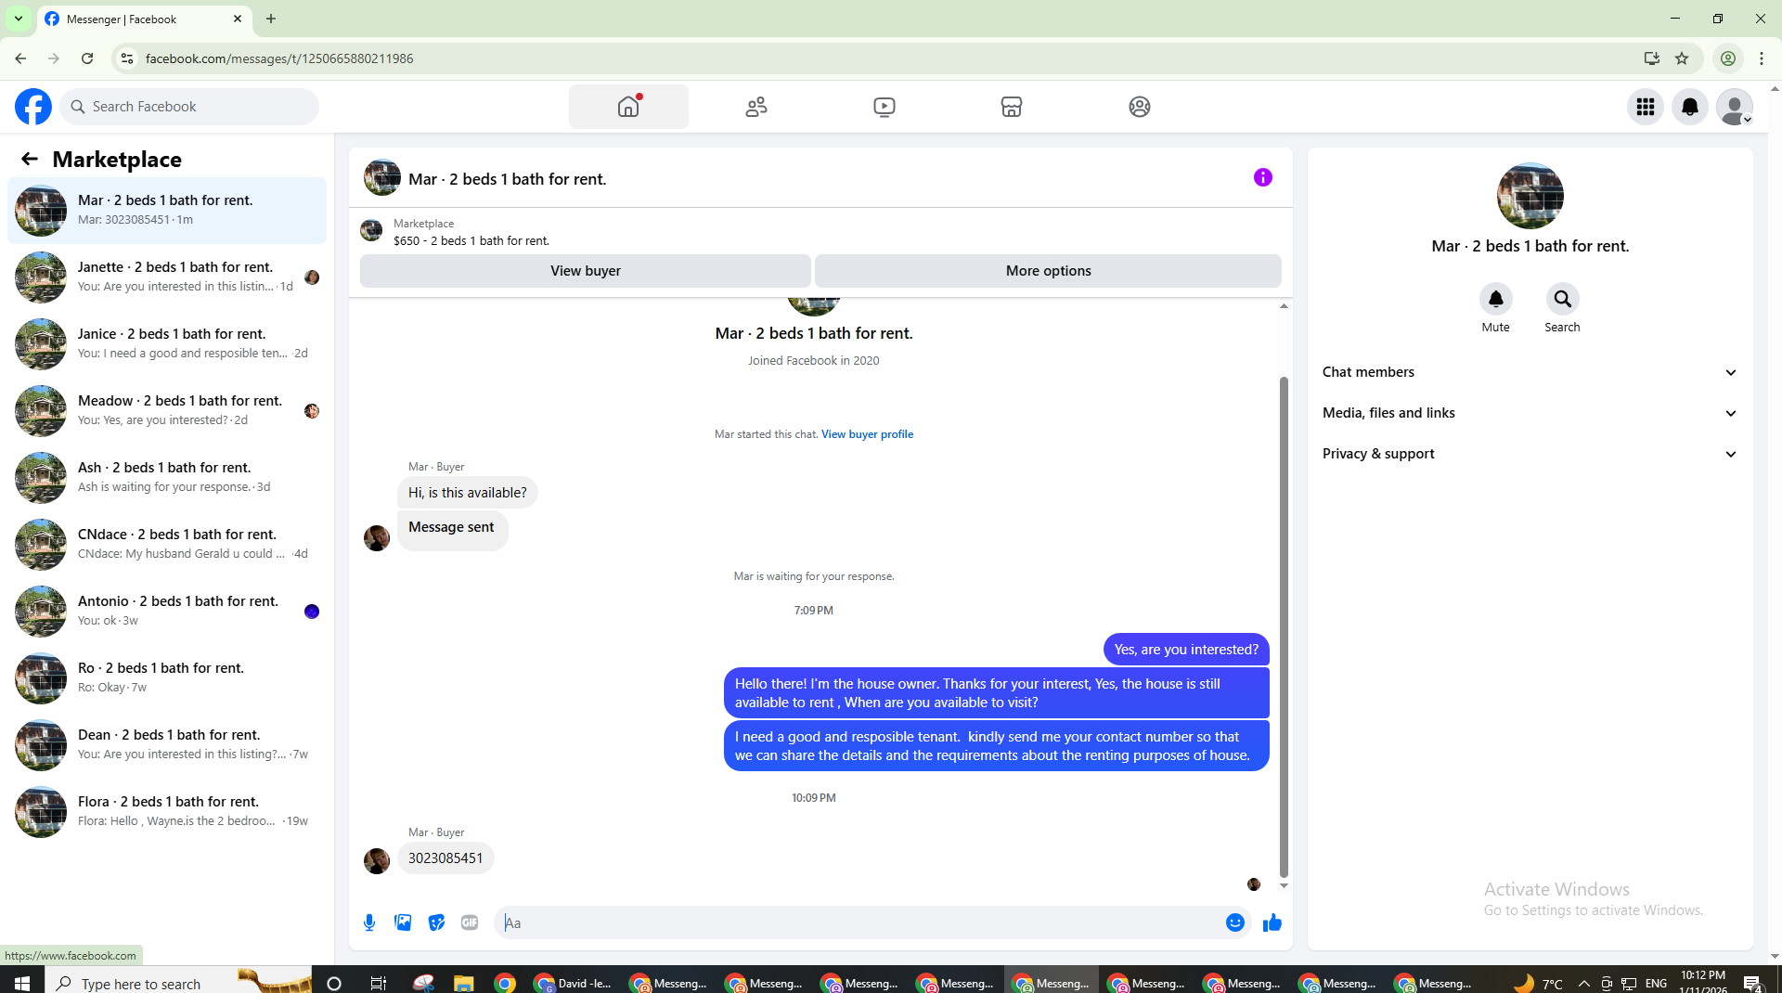This screenshot has width=1782, height=993.
Task: Open the Watch video icon in top navigation
Action: click(885, 107)
